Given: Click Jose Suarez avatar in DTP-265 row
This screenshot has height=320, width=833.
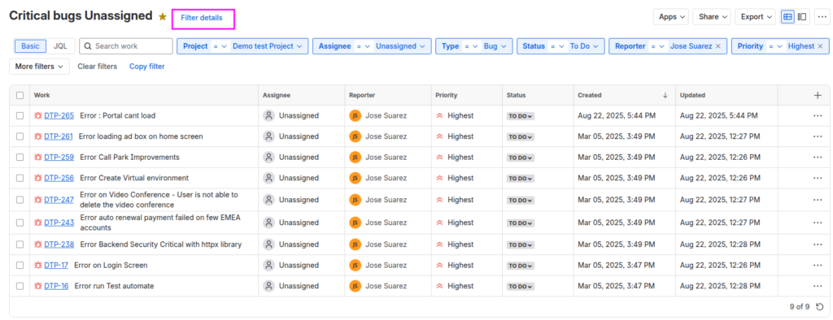Looking at the screenshot, I should pos(355,115).
